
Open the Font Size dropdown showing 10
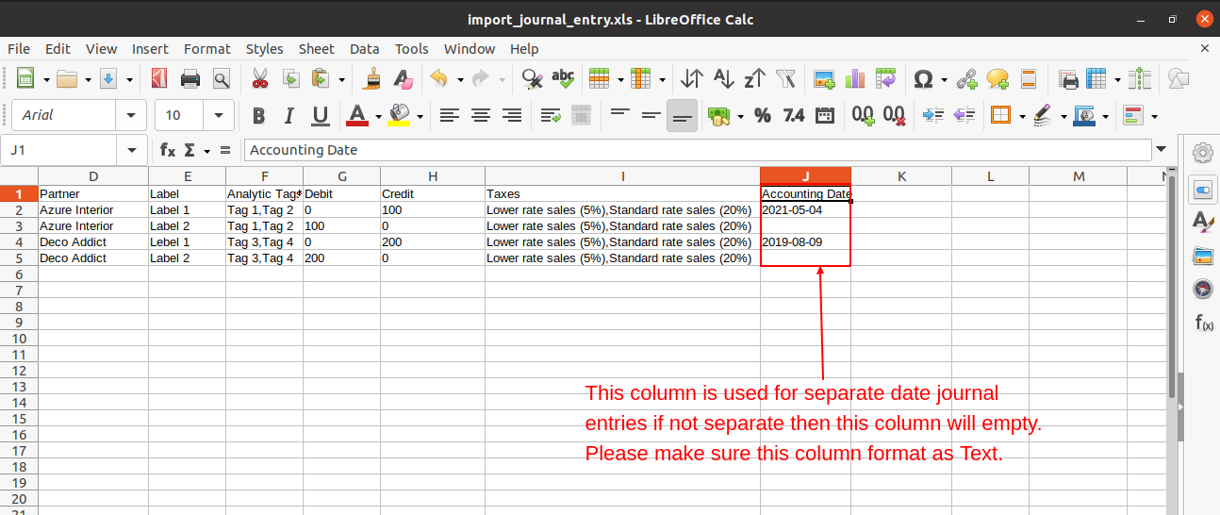(x=219, y=115)
